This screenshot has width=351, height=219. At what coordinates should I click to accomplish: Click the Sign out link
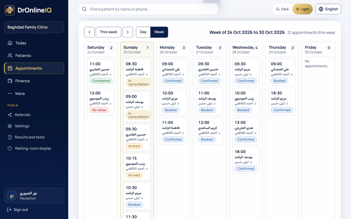coord(18,210)
